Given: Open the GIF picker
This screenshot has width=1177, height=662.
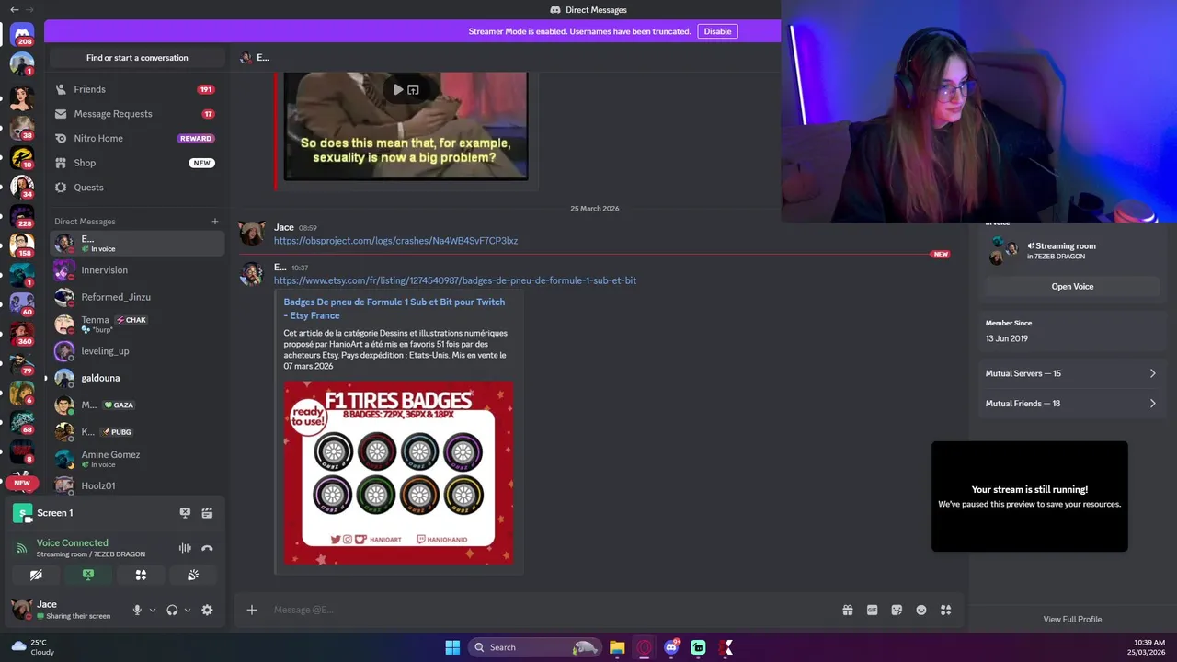Looking at the screenshot, I should [x=872, y=610].
